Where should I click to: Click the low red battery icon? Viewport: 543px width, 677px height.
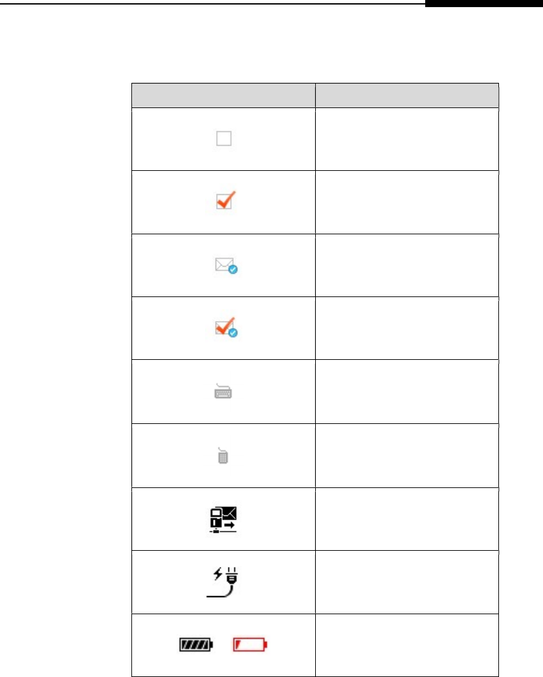[x=251, y=645]
